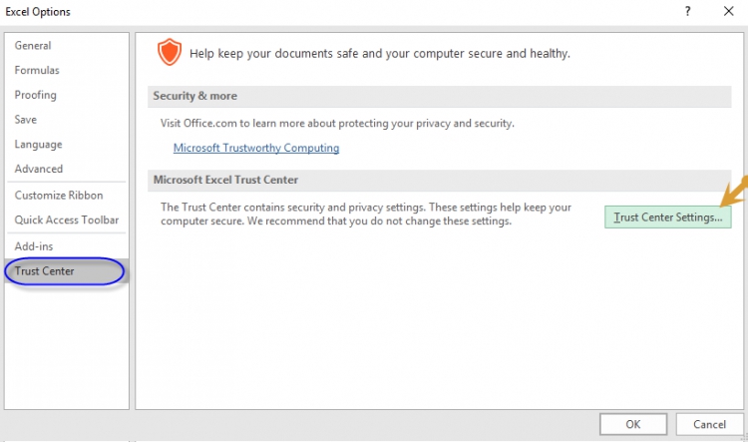Image resolution: width=748 pixels, height=442 pixels.
Task: Open the Formulas options category
Action: pos(37,71)
